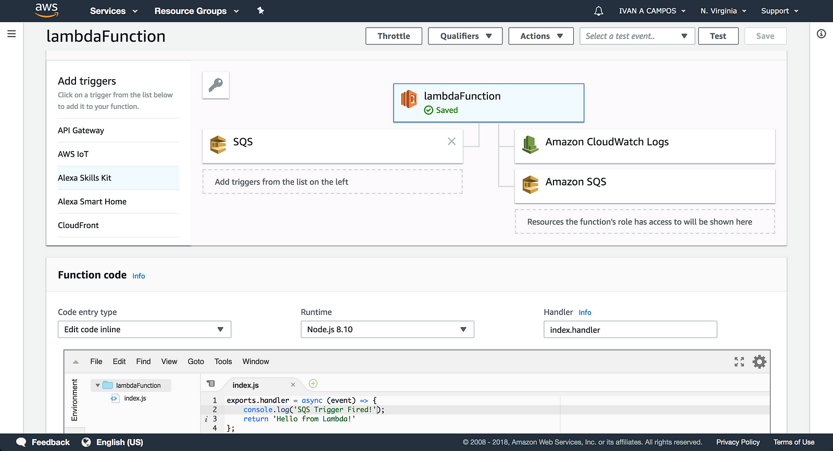
Task: Open the AWS home logo
Action: click(x=46, y=10)
